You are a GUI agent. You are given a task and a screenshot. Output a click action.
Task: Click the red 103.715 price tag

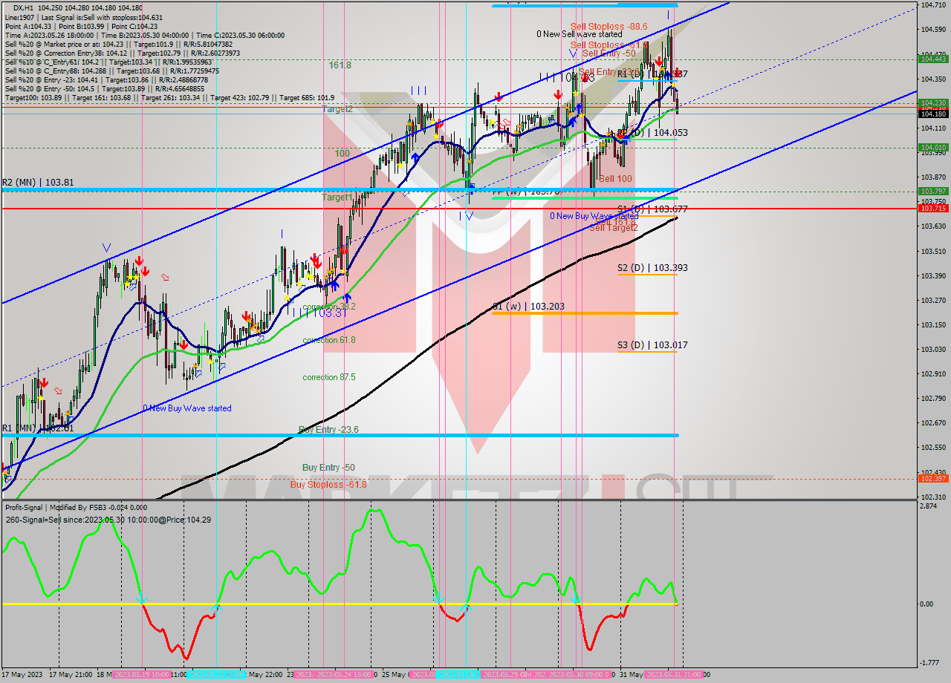coord(933,209)
